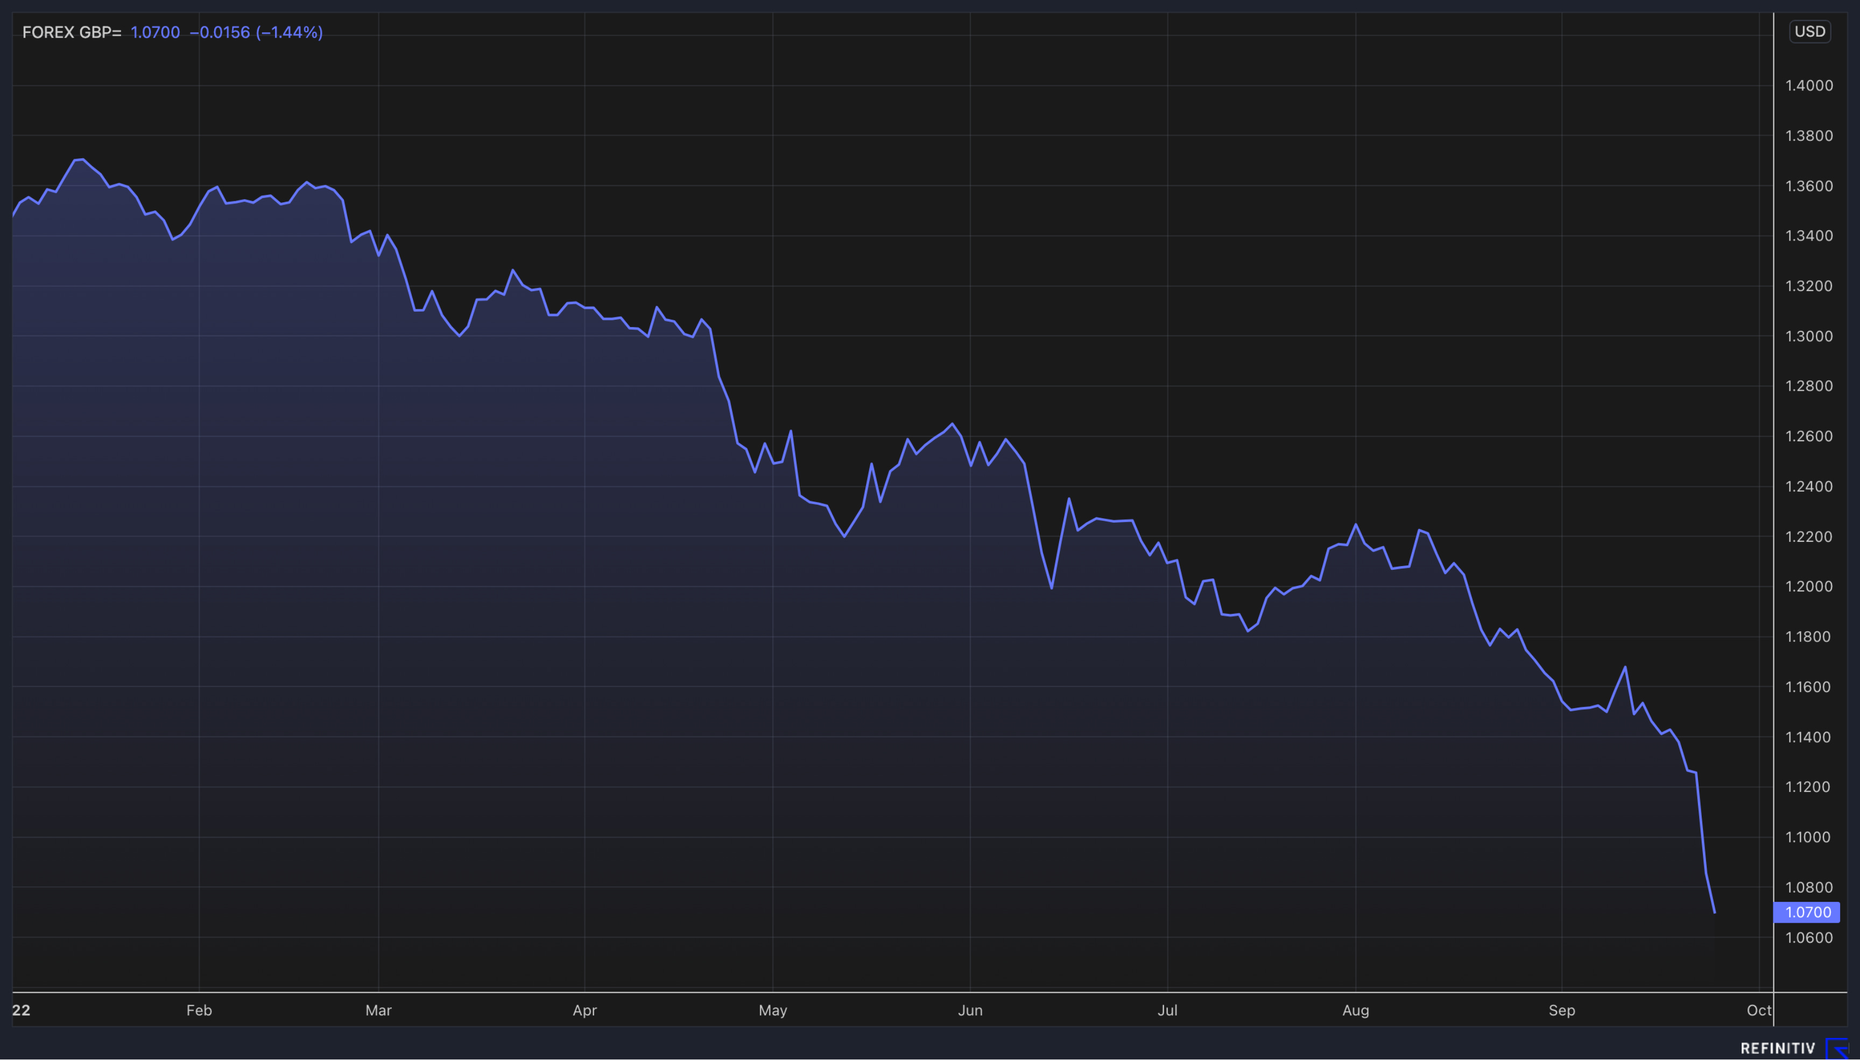Click the 1.1600 price axis label
The height and width of the screenshot is (1060, 1860).
click(x=1808, y=687)
